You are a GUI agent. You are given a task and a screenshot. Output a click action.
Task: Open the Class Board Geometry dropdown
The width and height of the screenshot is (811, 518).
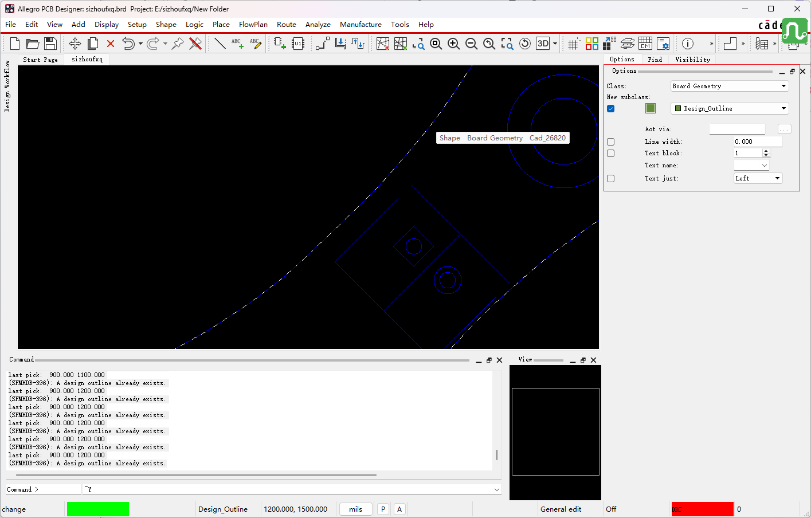tap(730, 86)
